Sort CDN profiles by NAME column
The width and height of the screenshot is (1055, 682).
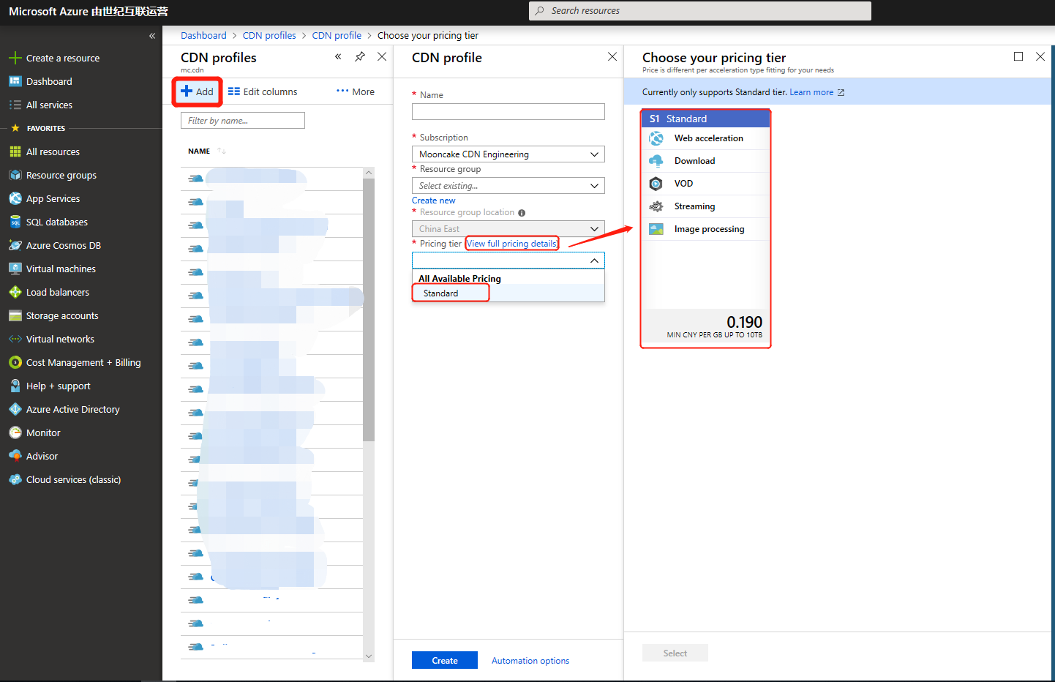click(x=199, y=151)
